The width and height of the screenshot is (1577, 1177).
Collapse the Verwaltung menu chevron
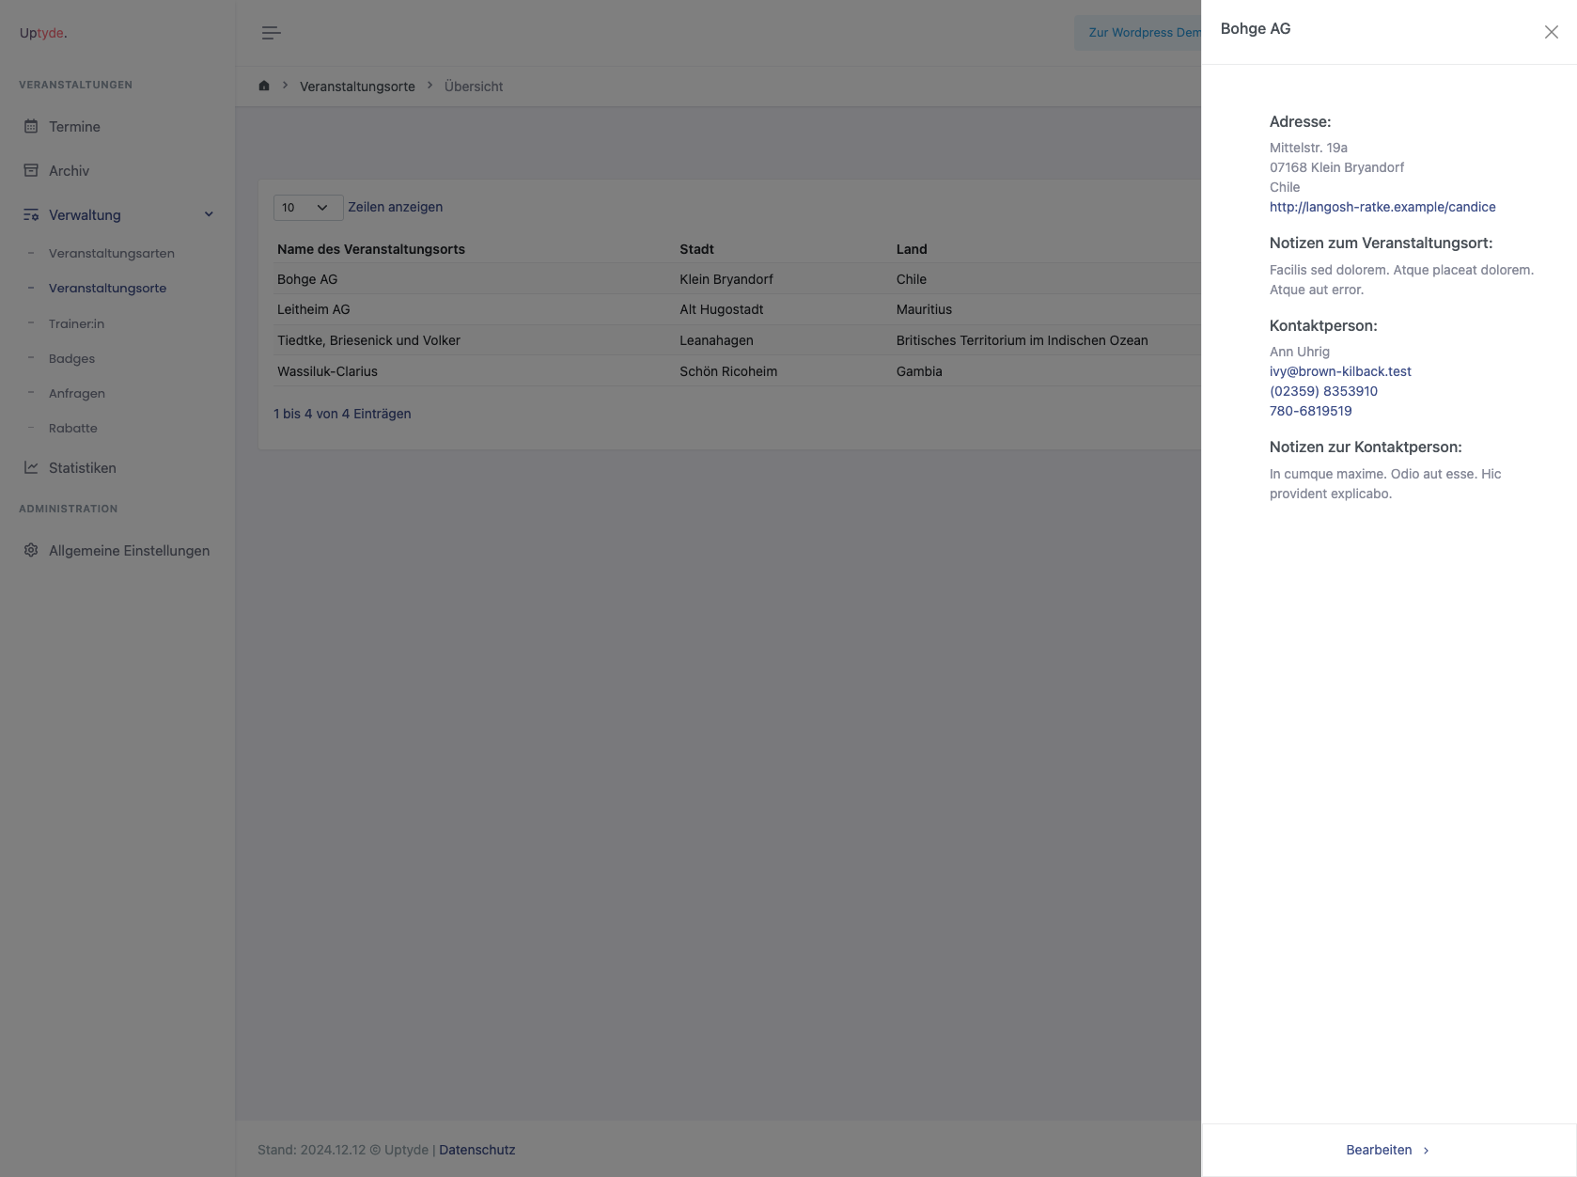209,215
